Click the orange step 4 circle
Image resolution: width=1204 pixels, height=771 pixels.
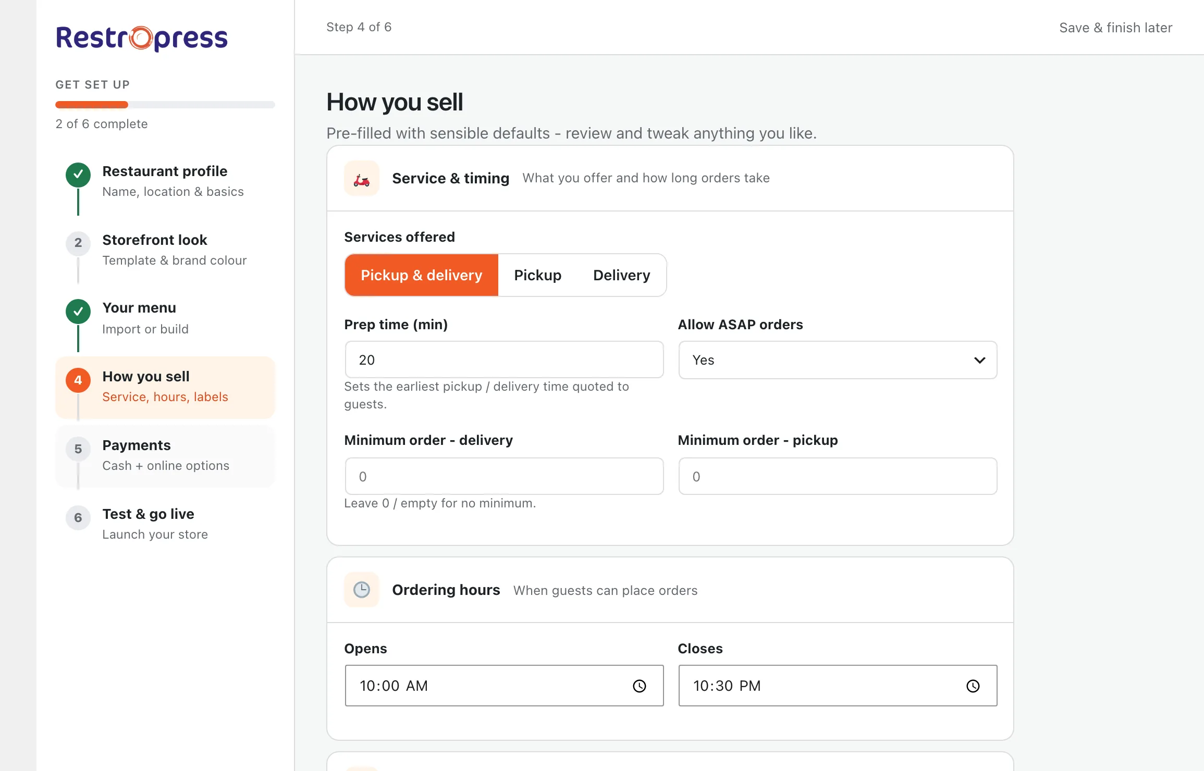point(78,380)
